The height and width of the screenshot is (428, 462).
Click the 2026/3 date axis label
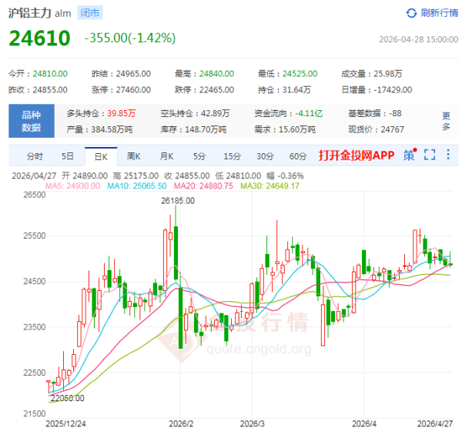[253, 423]
